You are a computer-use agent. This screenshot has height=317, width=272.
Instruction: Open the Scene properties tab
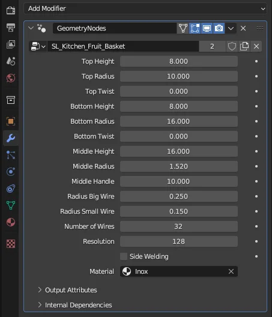pyautogui.click(x=11, y=61)
